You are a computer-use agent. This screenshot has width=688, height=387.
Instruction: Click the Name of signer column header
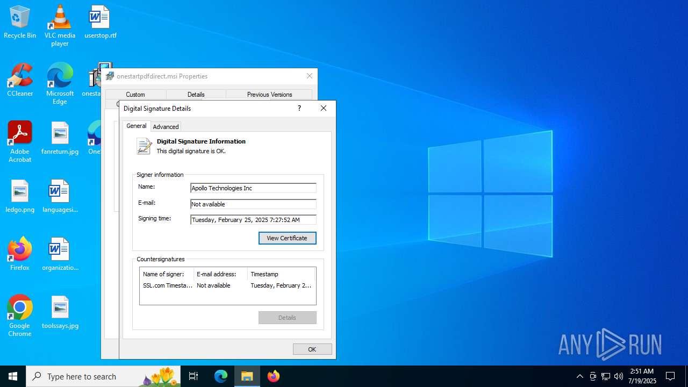167,274
